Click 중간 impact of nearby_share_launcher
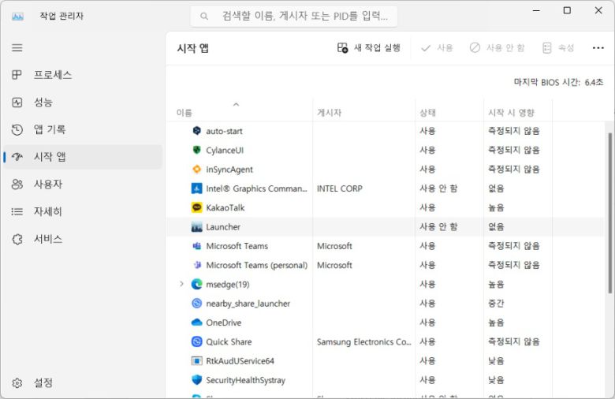The width and height of the screenshot is (615, 399). coord(496,304)
